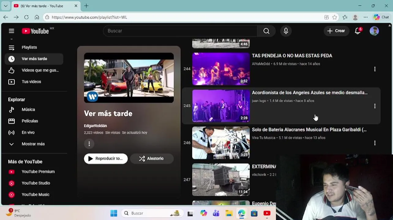Open the Copilot Chat button
393x220 pixels.
pyautogui.click(x=381, y=17)
